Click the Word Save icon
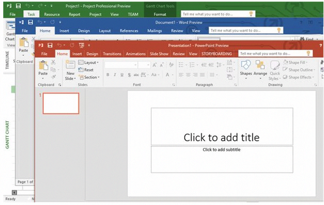 point(30,22)
